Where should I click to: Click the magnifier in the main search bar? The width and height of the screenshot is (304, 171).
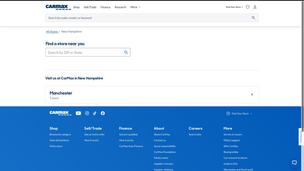click(253, 18)
